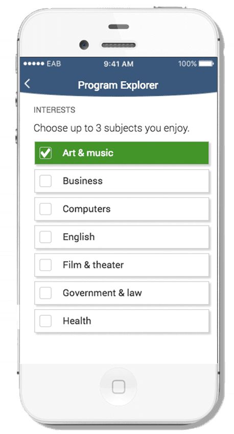The width and height of the screenshot is (234, 434).
Task: Check the Health checkbox
Action: click(45, 321)
